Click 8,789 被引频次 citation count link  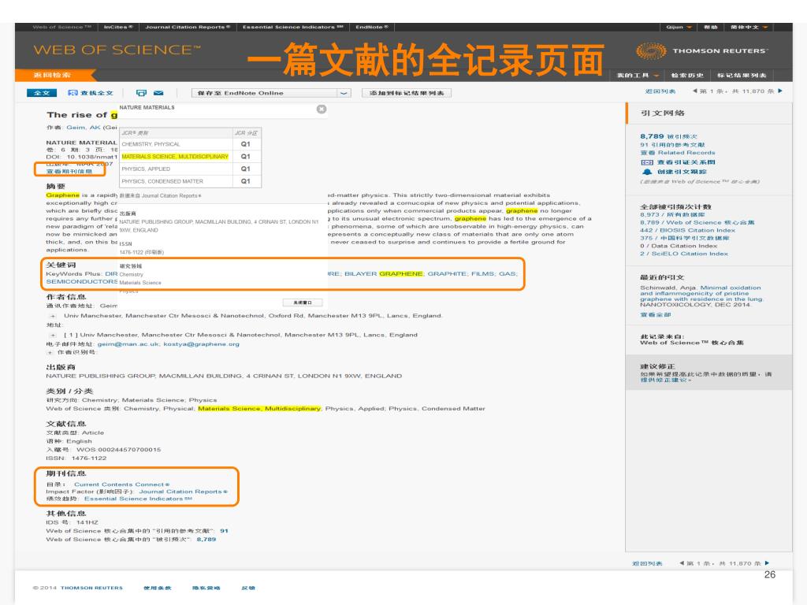[668, 136]
